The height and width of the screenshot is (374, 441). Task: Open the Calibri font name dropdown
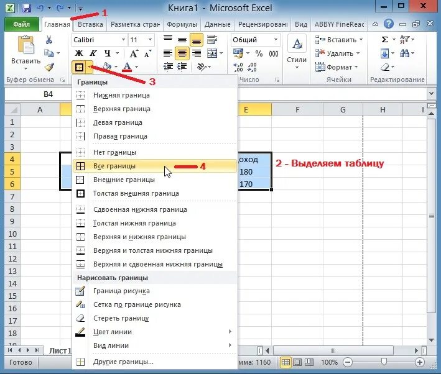pyautogui.click(x=123, y=40)
